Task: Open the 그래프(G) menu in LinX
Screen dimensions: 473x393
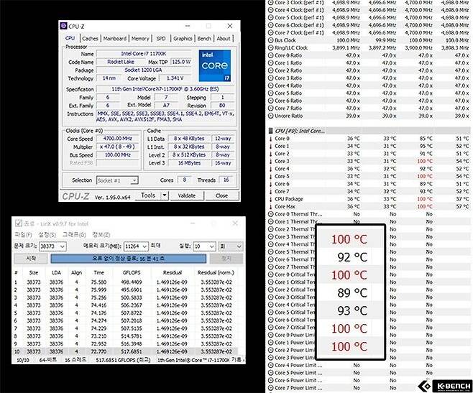Action: click(x=74, y=235)
